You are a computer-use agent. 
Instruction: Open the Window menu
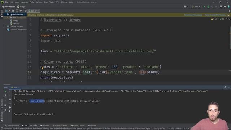[x=64, y=3]
